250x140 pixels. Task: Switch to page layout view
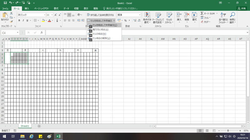207,131
